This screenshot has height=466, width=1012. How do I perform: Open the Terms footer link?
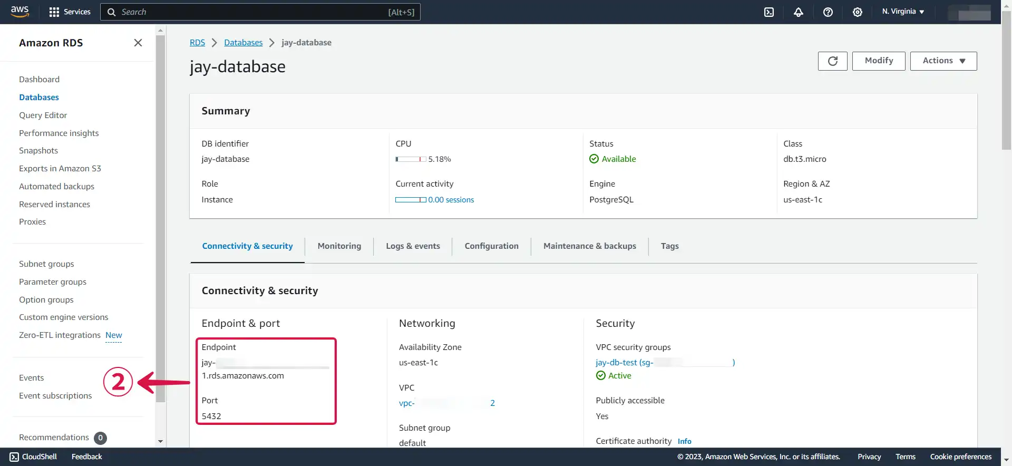[905, 457]
